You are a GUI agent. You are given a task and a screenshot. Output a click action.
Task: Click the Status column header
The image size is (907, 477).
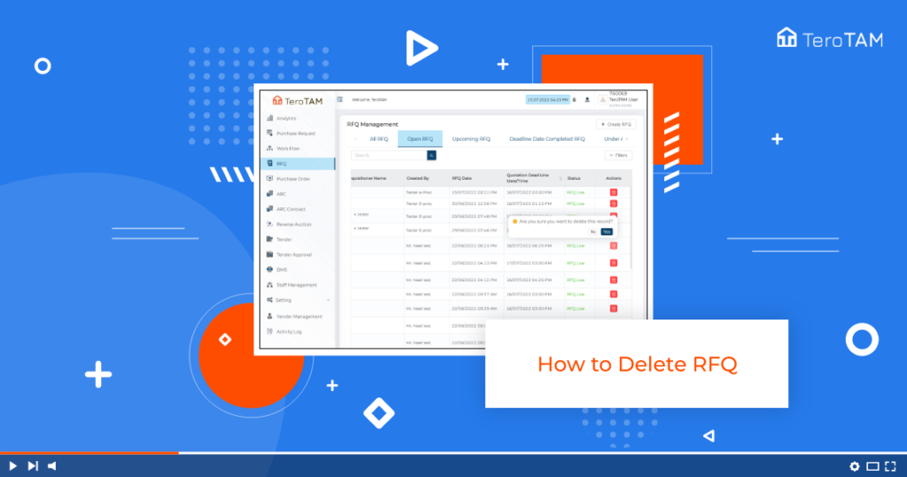point(574,178)
